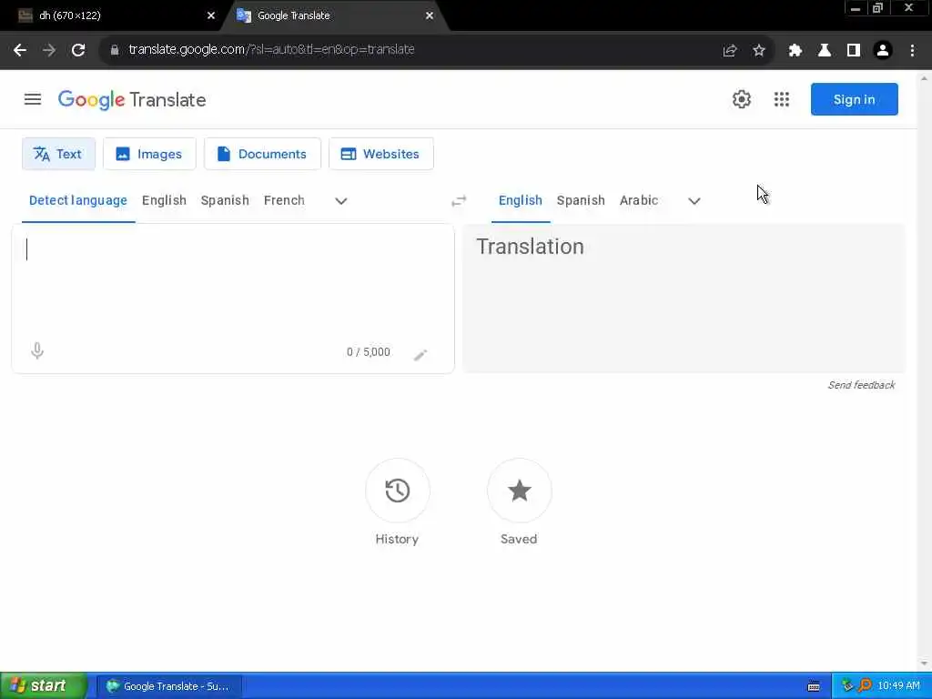
Task: Select Detect language as source
Action: (78, 200)
